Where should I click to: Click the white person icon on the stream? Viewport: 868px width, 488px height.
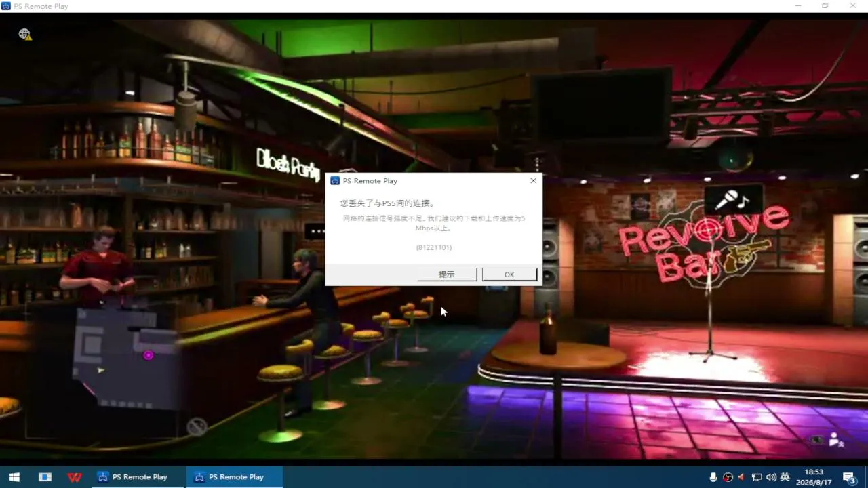point(837,439)
